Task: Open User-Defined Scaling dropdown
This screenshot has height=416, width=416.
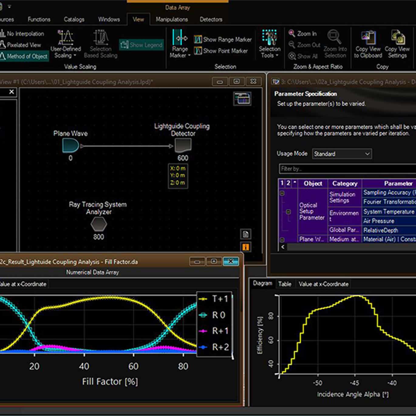Action: tap(66, 44)
